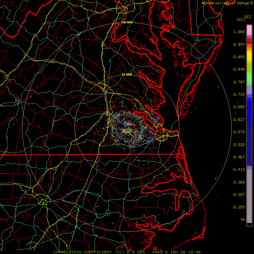The height and width of the screenshot is (254, 254).
Task: Click the 0.413 legend value
Action: (x=239, y=170)
